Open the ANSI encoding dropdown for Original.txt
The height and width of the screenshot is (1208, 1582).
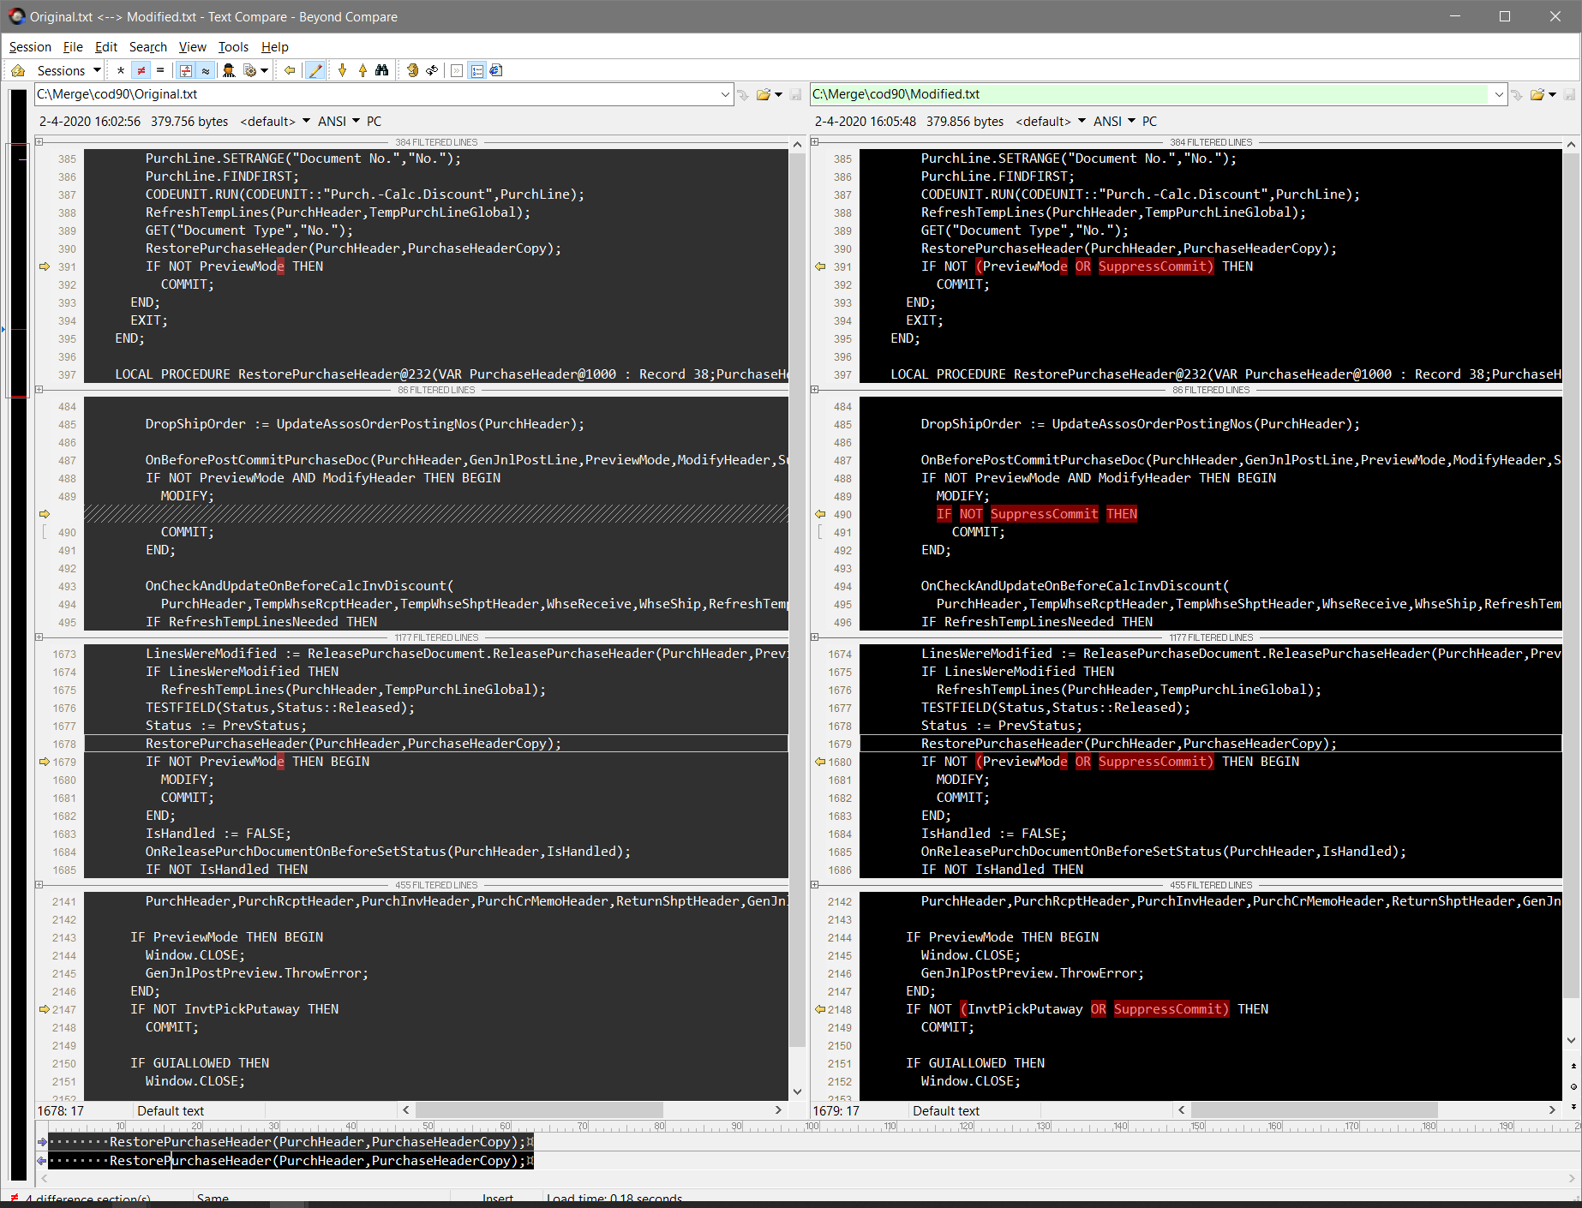tap(357, 121)
